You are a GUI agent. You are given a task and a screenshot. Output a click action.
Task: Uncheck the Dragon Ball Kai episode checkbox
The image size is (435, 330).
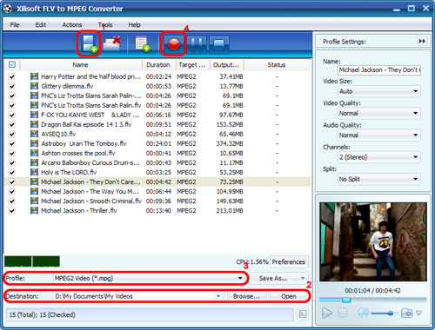[x=12, y=124]
